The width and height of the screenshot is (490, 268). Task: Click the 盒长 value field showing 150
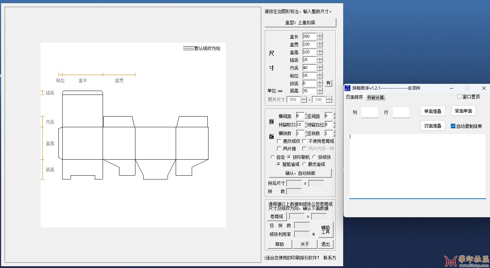[309, 36]
